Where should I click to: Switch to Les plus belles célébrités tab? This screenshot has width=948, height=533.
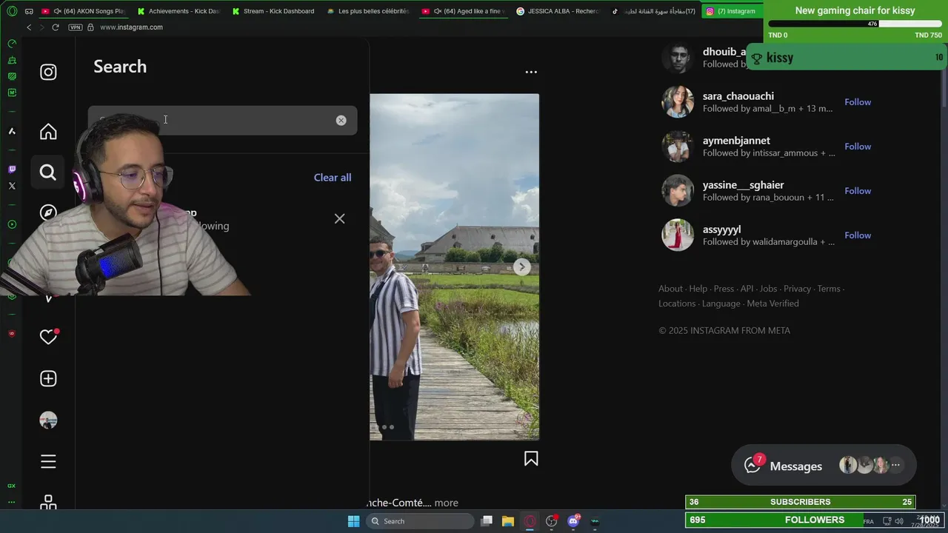tap(368, 11)
